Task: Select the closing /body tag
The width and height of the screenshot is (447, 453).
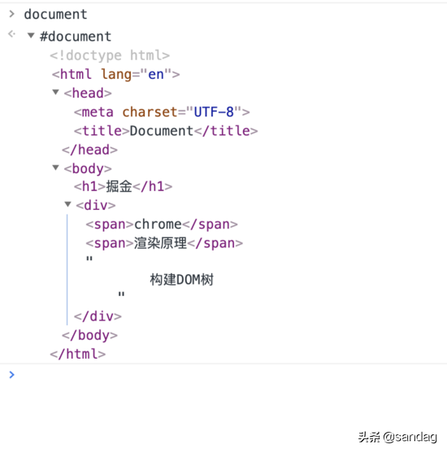Action: [x=89, y=335]
